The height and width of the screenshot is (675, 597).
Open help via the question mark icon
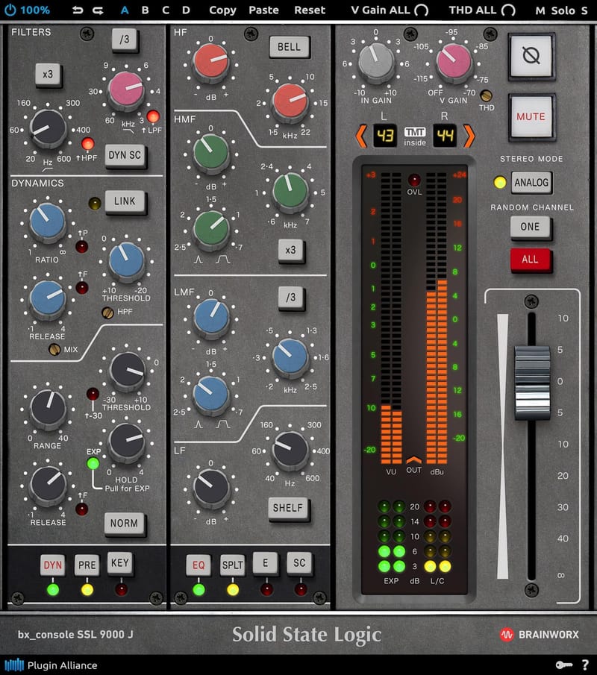tap(587, 665)
